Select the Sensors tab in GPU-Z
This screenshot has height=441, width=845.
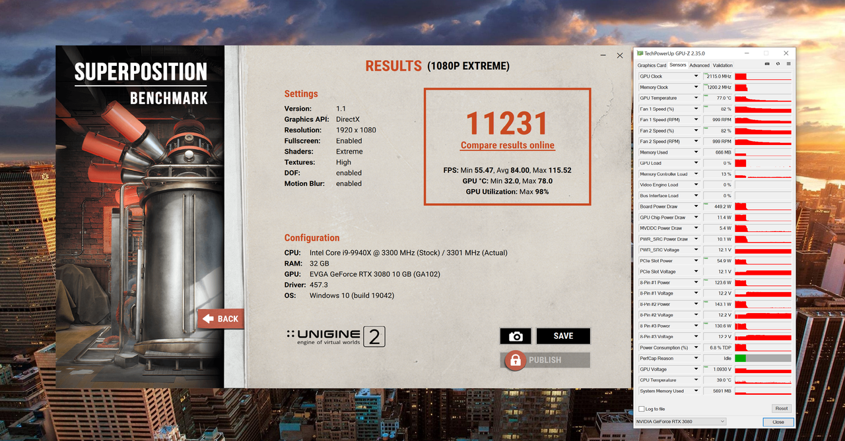(678, 65)
